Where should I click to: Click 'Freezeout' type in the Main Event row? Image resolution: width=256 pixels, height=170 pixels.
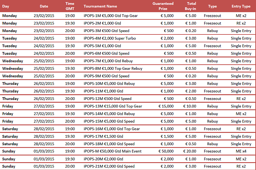[213, 151]
